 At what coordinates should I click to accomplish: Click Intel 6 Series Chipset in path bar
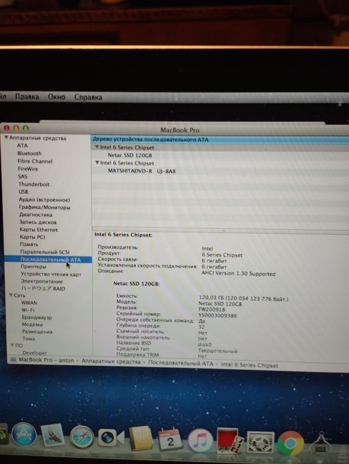tap(249, 365)
